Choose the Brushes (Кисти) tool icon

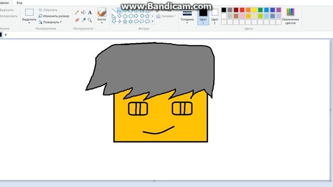coord(102,12)
